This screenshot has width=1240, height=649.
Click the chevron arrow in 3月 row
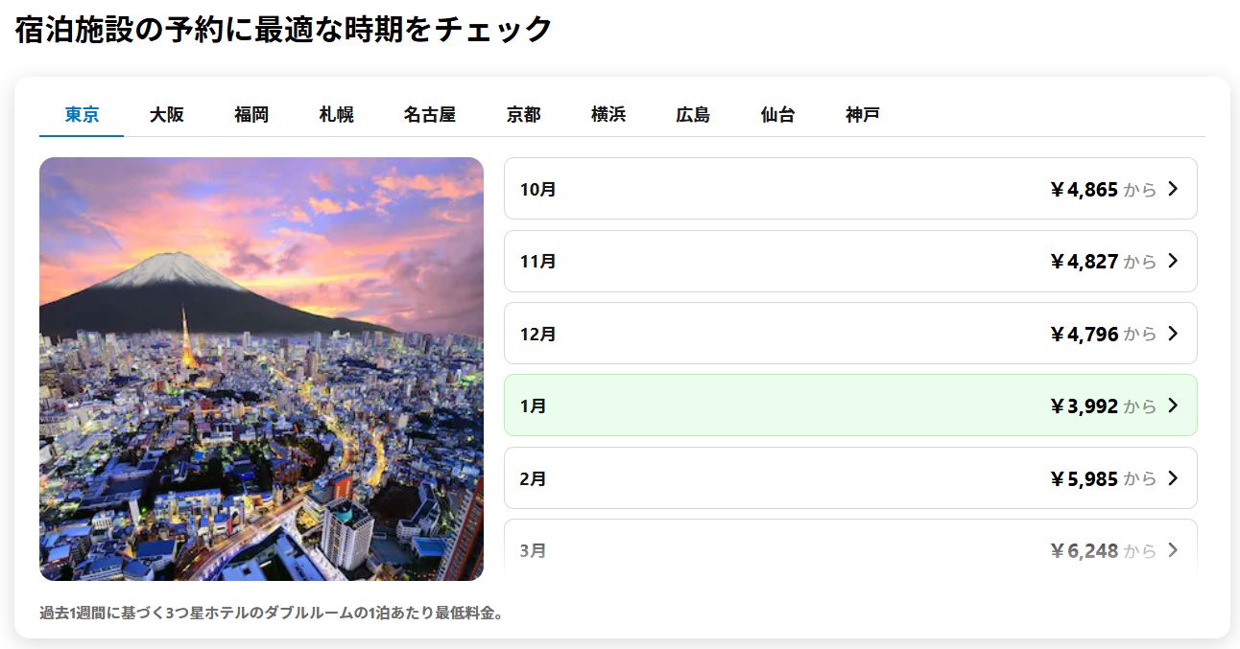pyautogui.click(x=1172, y=550)
